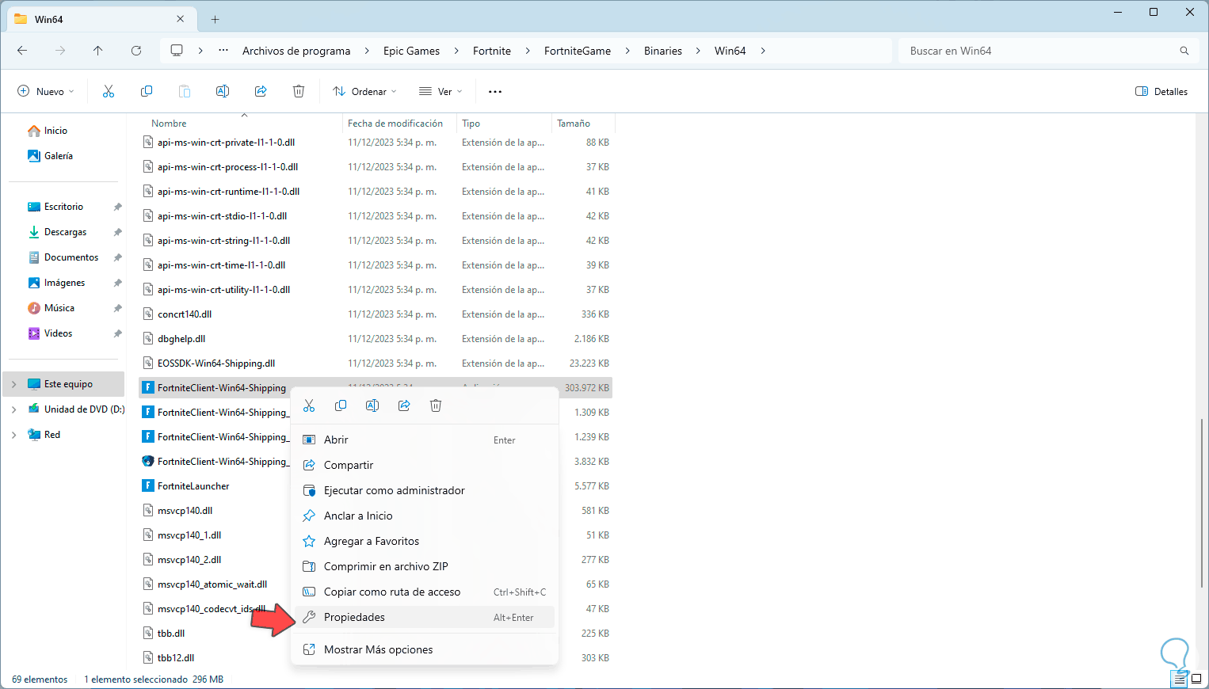
Task: Open the Ver dropdown
Action: 441,92
